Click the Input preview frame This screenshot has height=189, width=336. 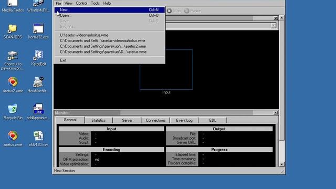pos(166,69)
